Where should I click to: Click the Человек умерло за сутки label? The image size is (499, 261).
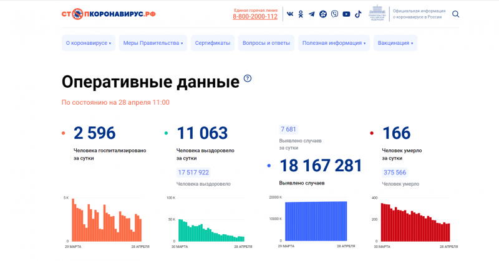(402, 154)
